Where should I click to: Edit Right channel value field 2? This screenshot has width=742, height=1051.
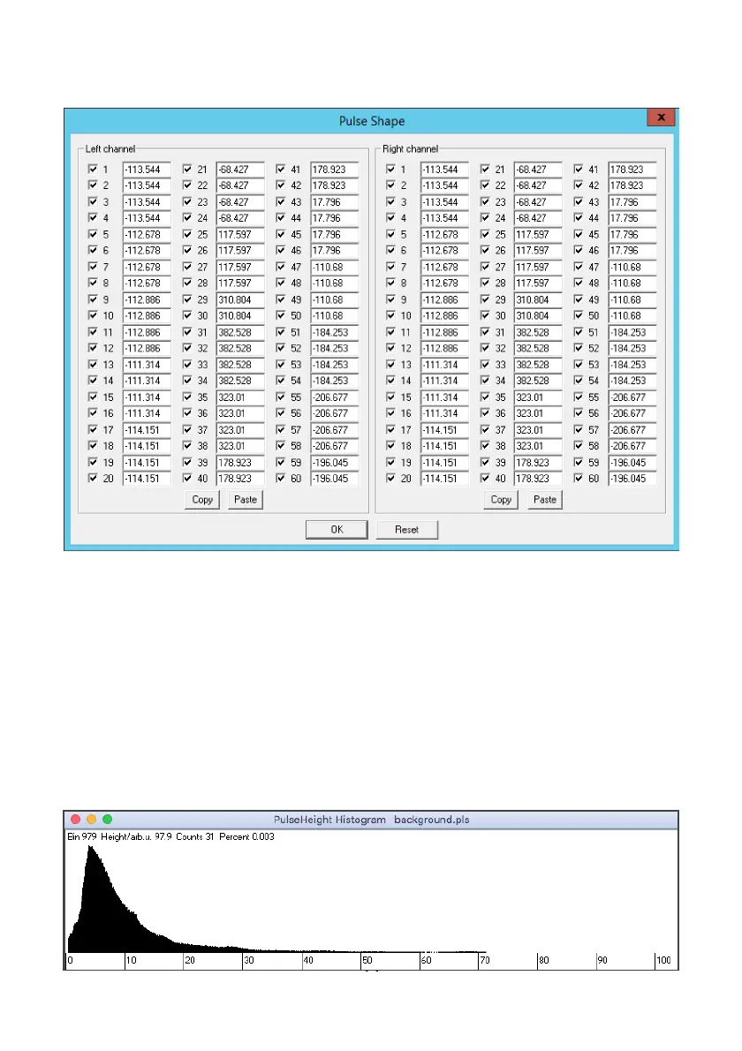click(444, 185)
